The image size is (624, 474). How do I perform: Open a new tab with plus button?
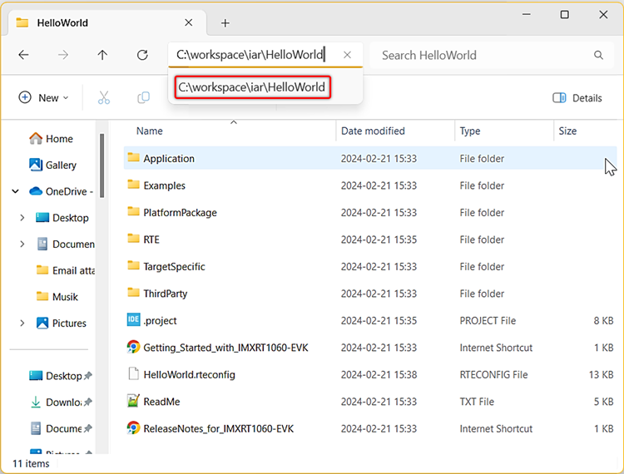point(225,23)
